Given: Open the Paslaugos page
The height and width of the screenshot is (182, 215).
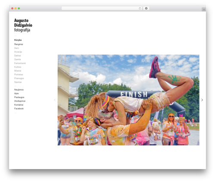Looking at the screenshot, I should pyautogui.click(x=19, y=97).
